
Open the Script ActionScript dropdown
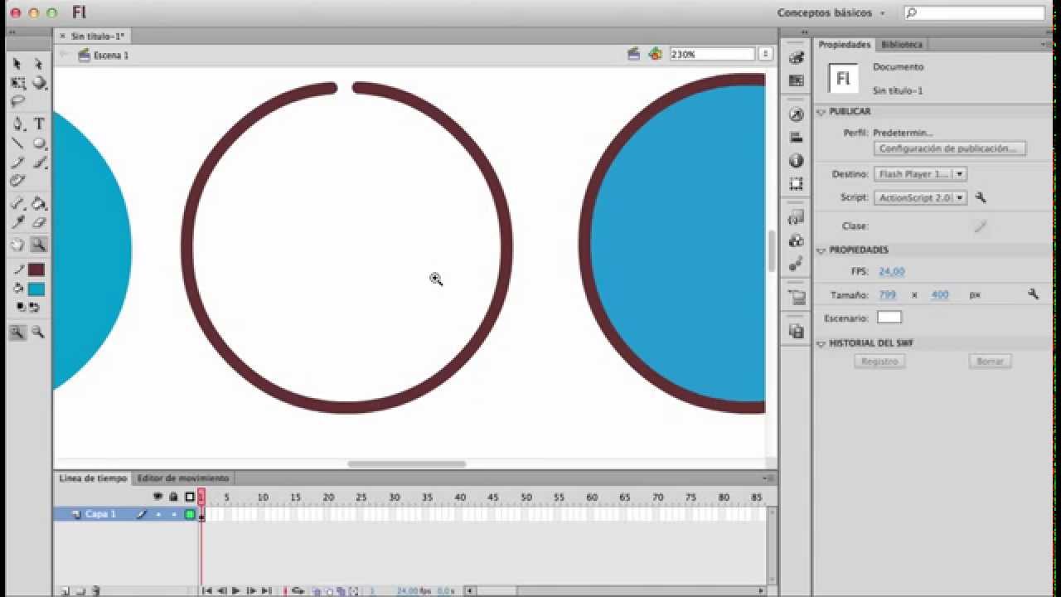pos(920,198)
